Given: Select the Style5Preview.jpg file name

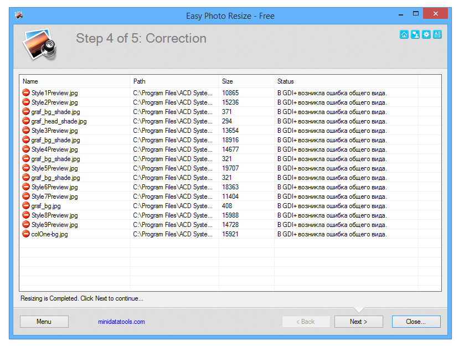Looking at the screenshot, I should click(x=55, y=168).
